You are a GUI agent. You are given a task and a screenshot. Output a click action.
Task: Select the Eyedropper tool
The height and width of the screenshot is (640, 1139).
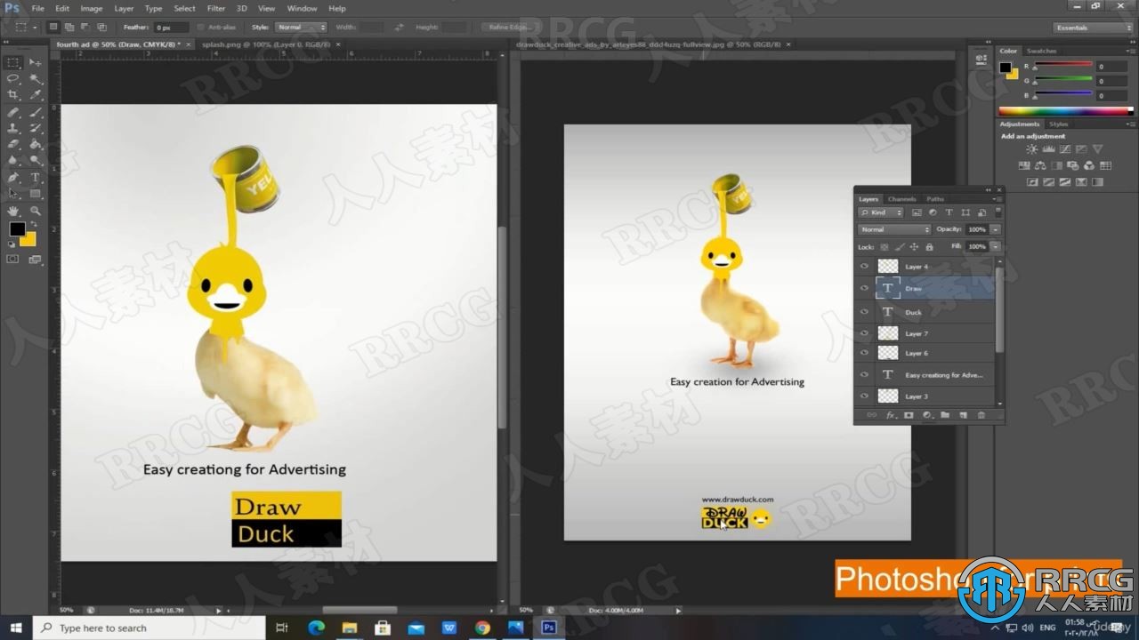tap(36, 94)
